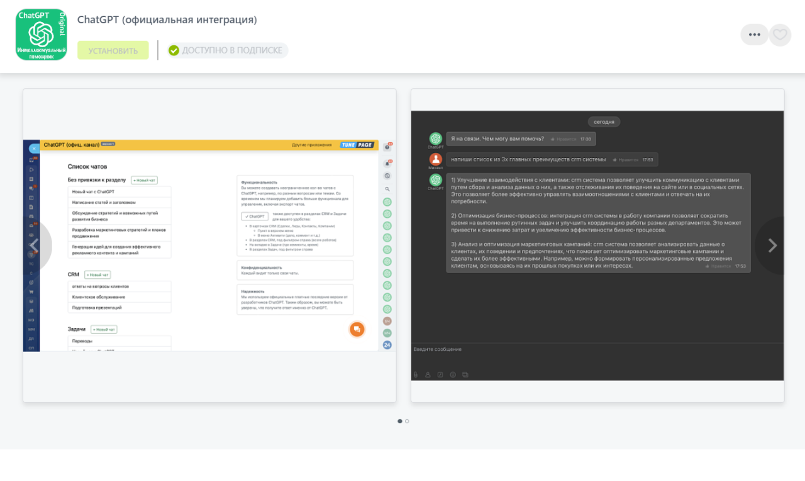Click the Нравится like on first message
The width and height of the screenshot is (805, 481).
point(563,139)
